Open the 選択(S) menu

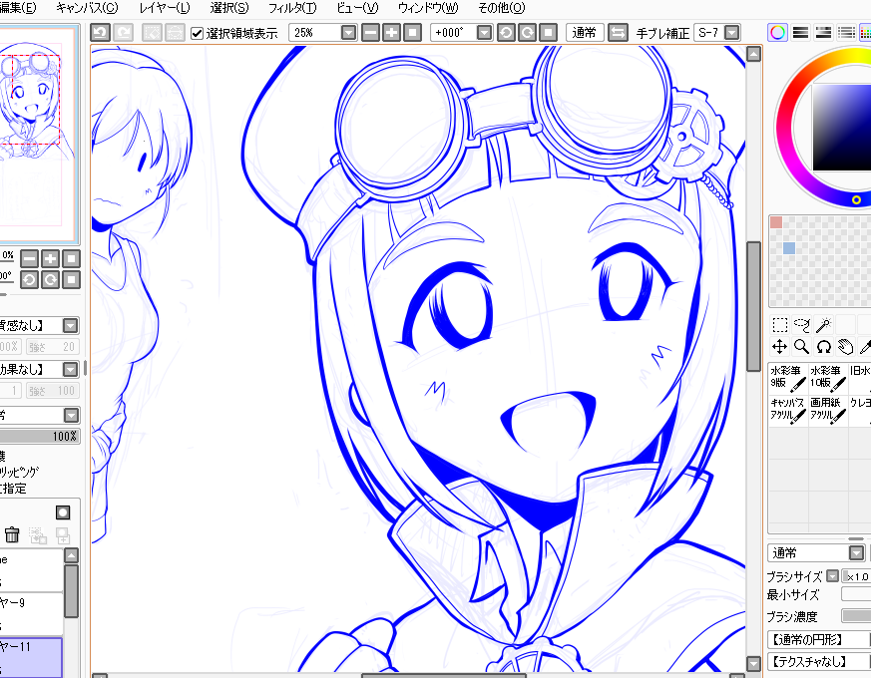pos(229,8)
